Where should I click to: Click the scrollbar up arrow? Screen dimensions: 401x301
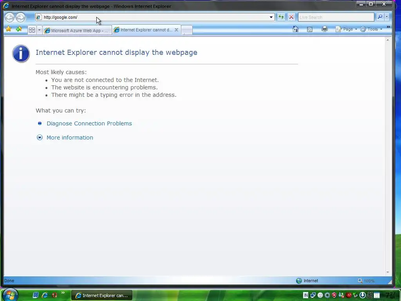388,40
